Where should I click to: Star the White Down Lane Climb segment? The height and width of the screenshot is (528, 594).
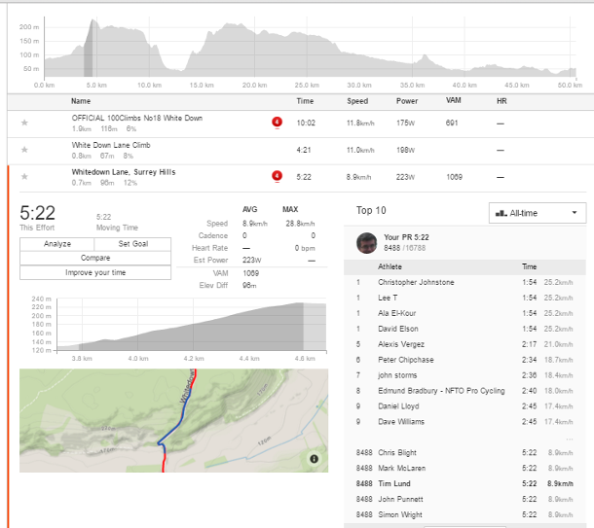pos(24,150)
